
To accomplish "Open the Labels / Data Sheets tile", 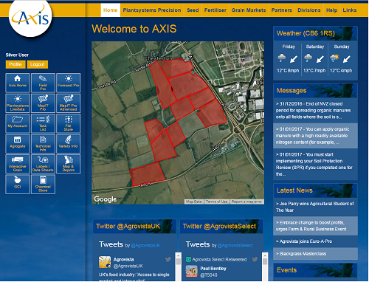I will [x=43, y=164].
